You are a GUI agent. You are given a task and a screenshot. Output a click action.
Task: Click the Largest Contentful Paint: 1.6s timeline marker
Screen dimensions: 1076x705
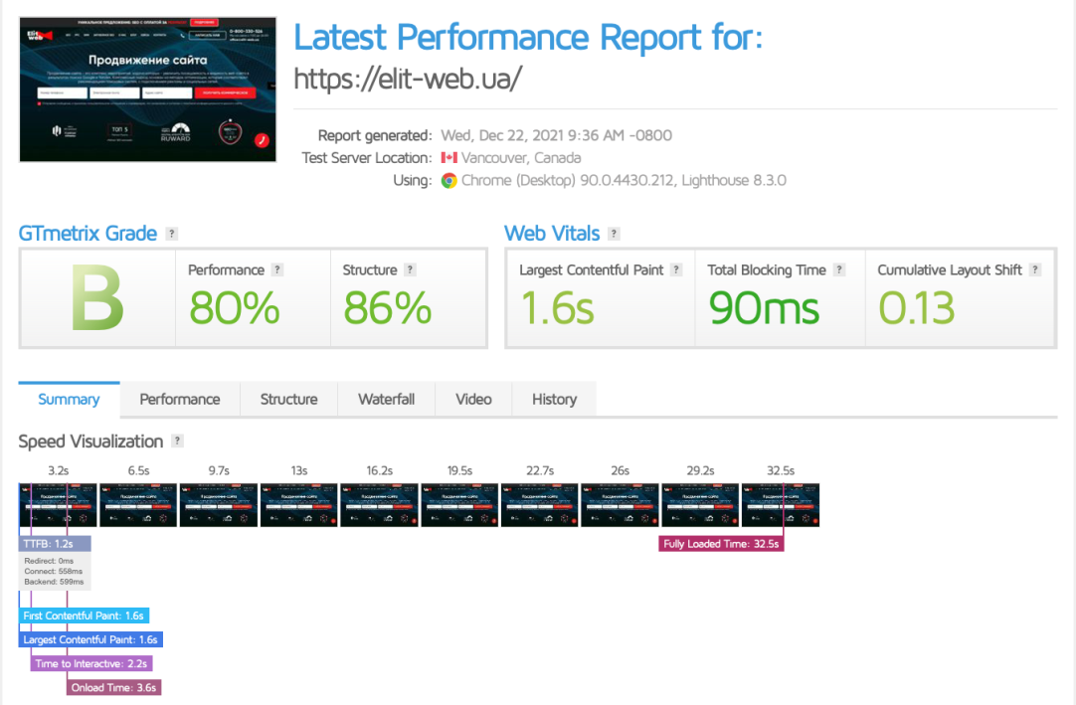90,639
